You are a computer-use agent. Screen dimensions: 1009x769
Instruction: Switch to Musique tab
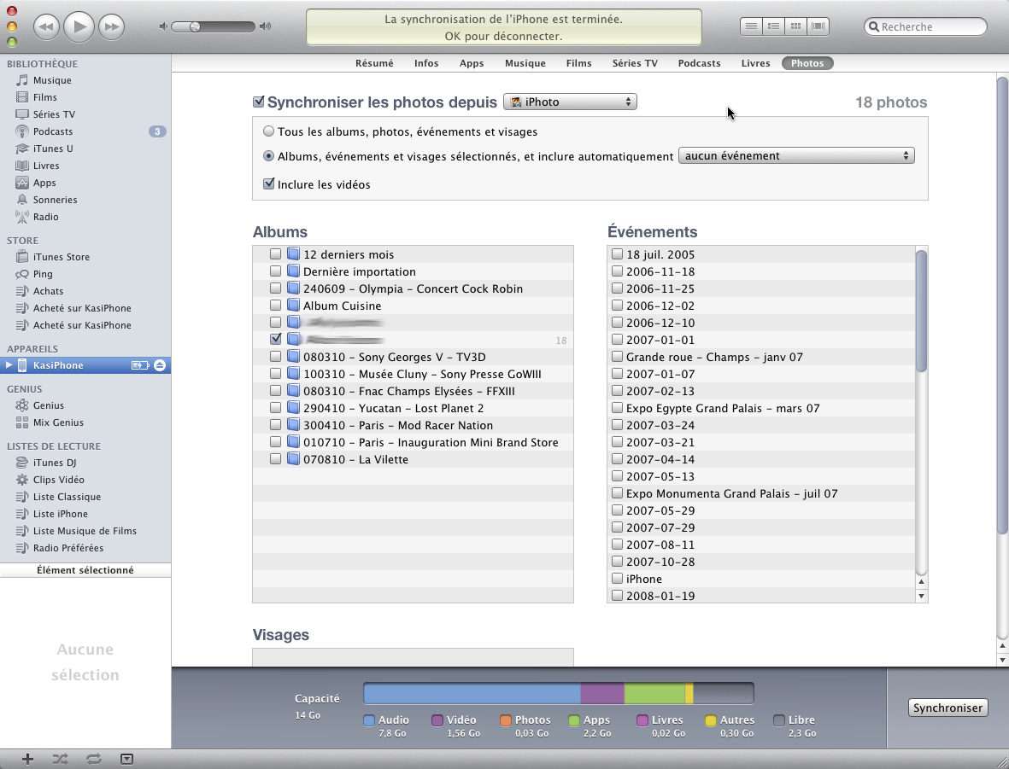(x=525, y=63)
